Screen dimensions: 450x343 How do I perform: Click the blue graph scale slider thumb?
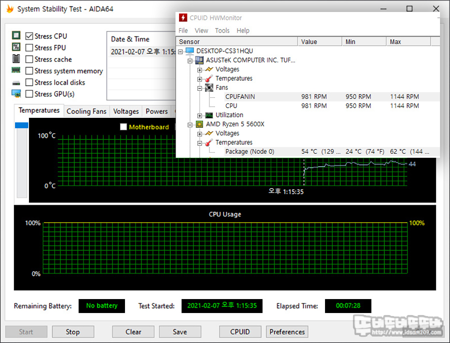point(21,125)
